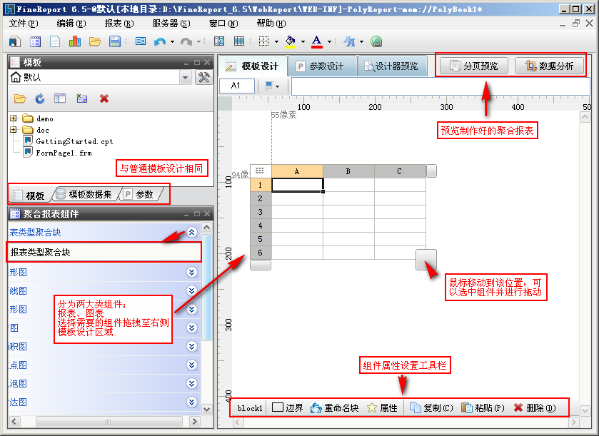
Task: Expand the doc folder
Action: (14, 129)
